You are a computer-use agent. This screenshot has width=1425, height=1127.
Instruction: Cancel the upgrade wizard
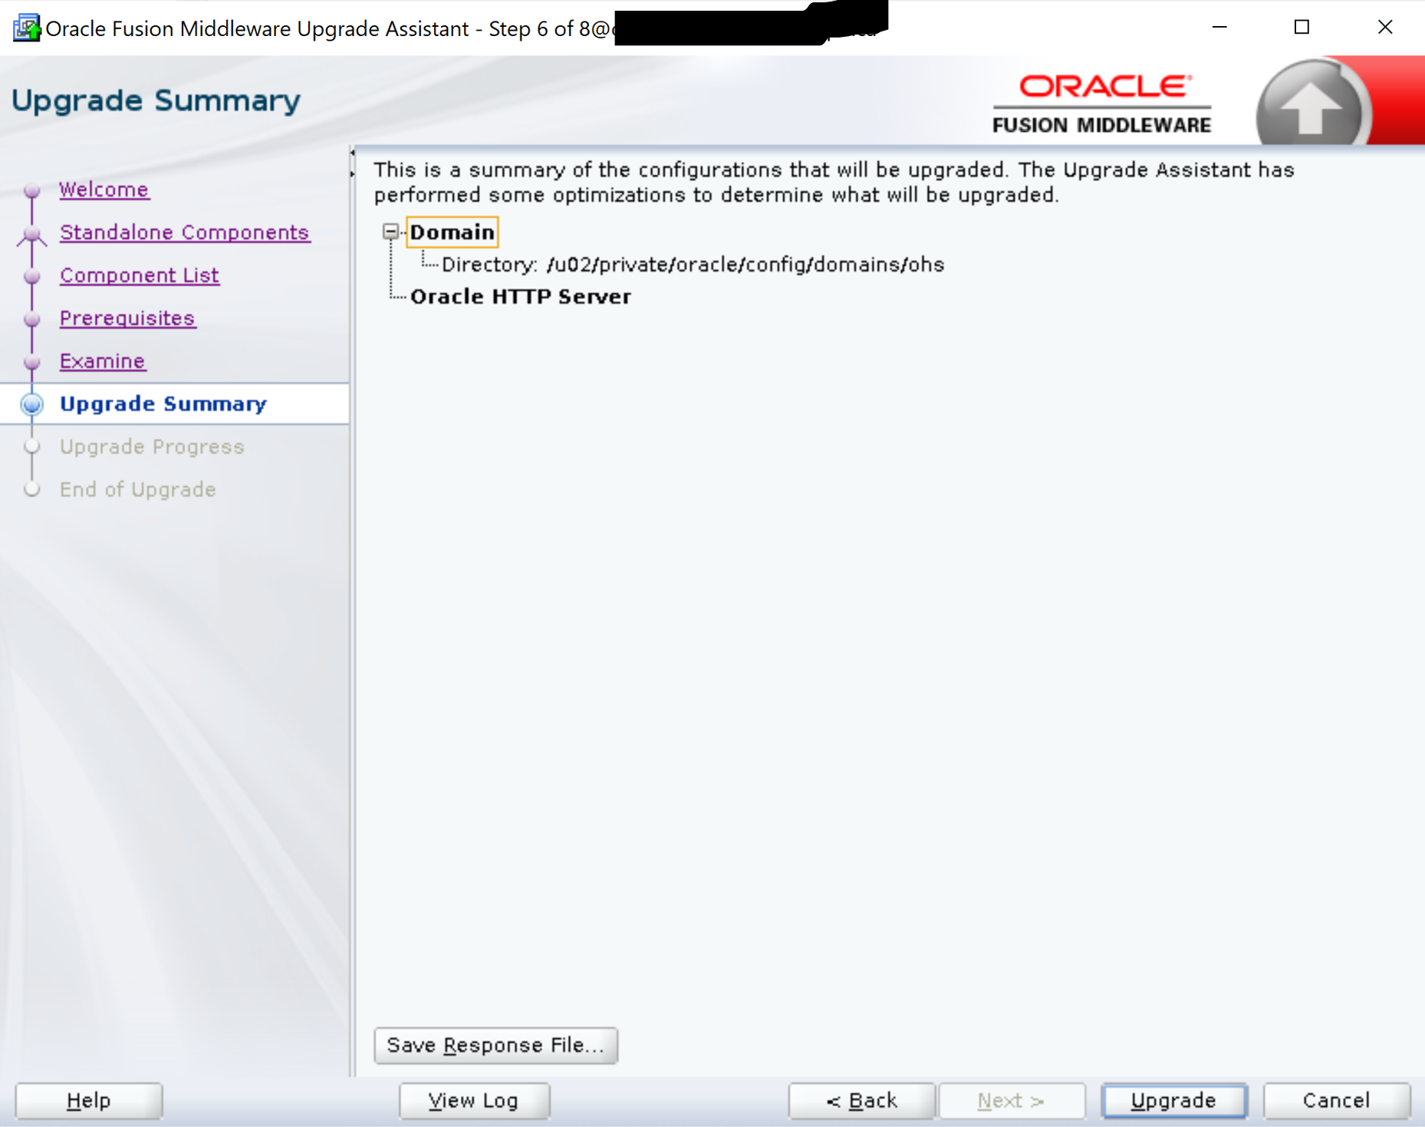(x=1335, y=1100)
